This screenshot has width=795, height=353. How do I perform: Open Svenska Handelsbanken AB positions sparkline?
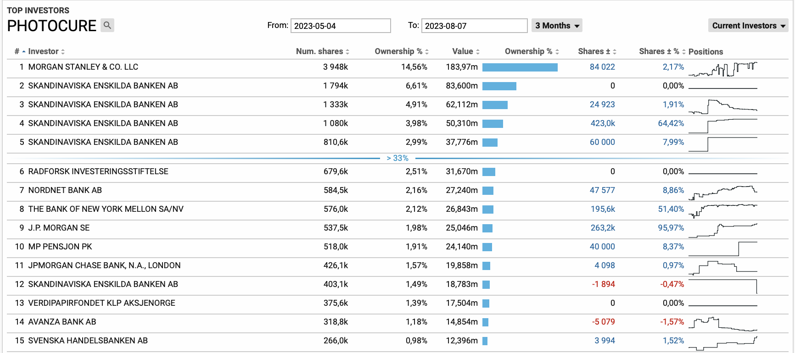[723, 342]
